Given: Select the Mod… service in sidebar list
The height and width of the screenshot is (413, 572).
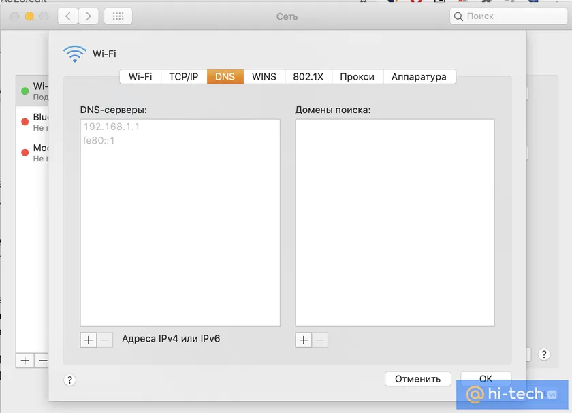Looking at the screenshot, I should coord(33,152).
